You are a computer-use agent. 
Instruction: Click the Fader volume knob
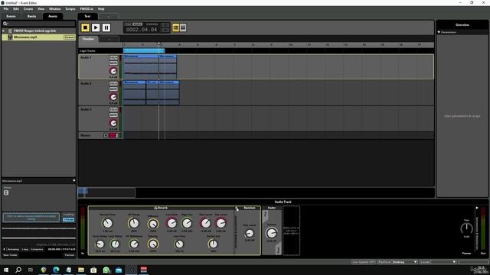click(271, 233)
